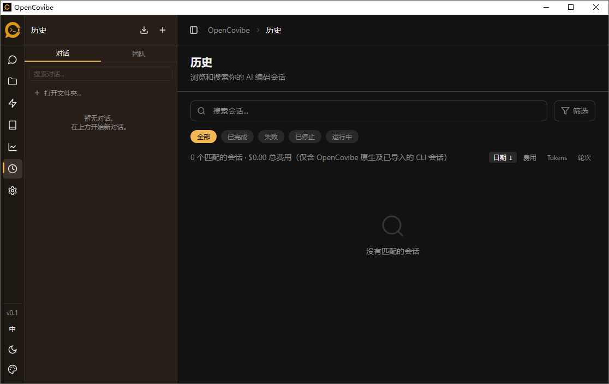
Task: Open the theme color palette picker
Action: point(12,369)
